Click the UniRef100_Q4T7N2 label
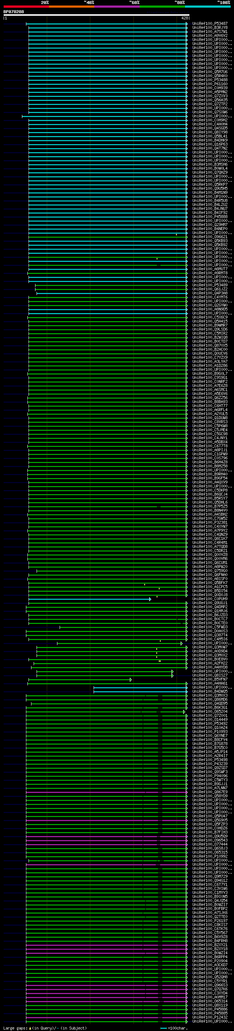This screenshot has width=234, height=1031. click(210, 148)
